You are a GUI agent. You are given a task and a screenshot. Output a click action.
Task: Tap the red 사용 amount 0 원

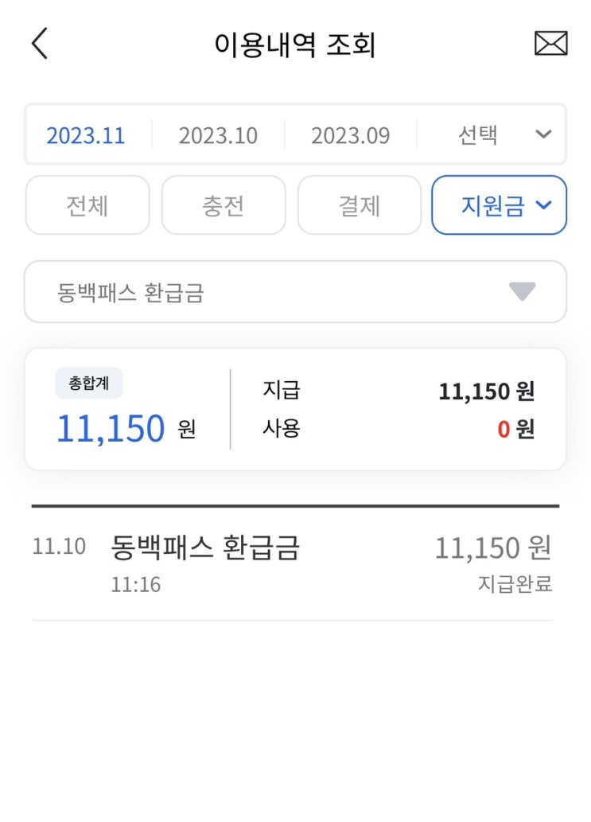click(515, 430)
